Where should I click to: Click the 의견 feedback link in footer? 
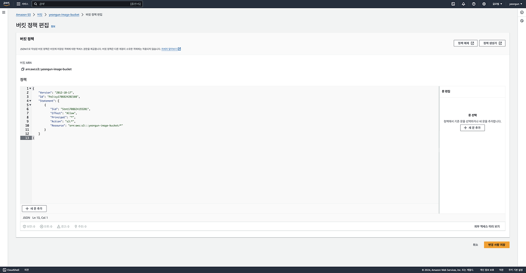pos(26,270)
